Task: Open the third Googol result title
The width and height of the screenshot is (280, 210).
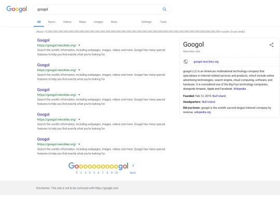Action: [43, 90]
